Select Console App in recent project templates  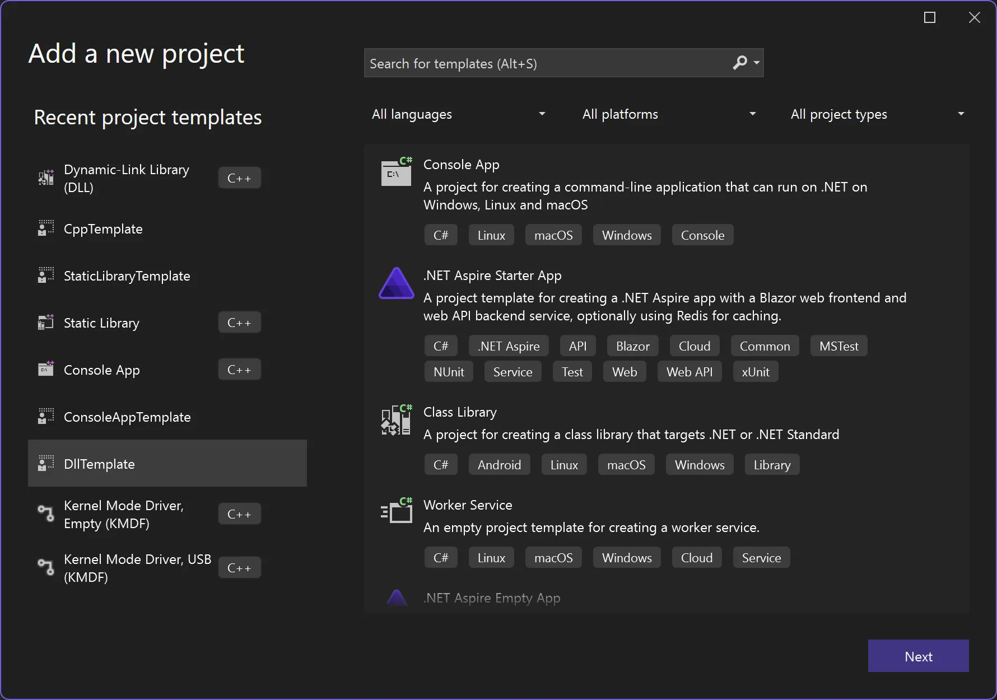[167, 370]
